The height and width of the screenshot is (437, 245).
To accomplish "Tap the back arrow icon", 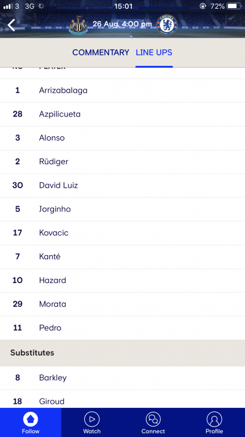I will click(11, 25).
